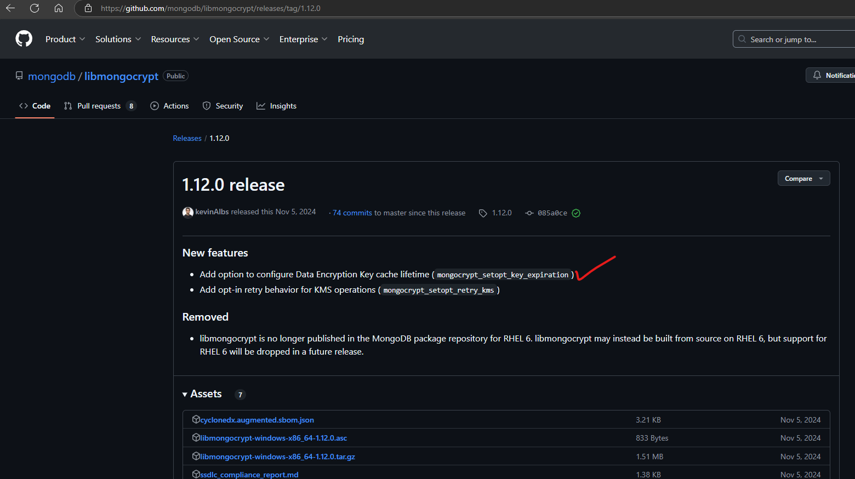This screenshot has width=855, height=479.
Task: Expand the Solutions navigation menu
Action: click(118, 39)
